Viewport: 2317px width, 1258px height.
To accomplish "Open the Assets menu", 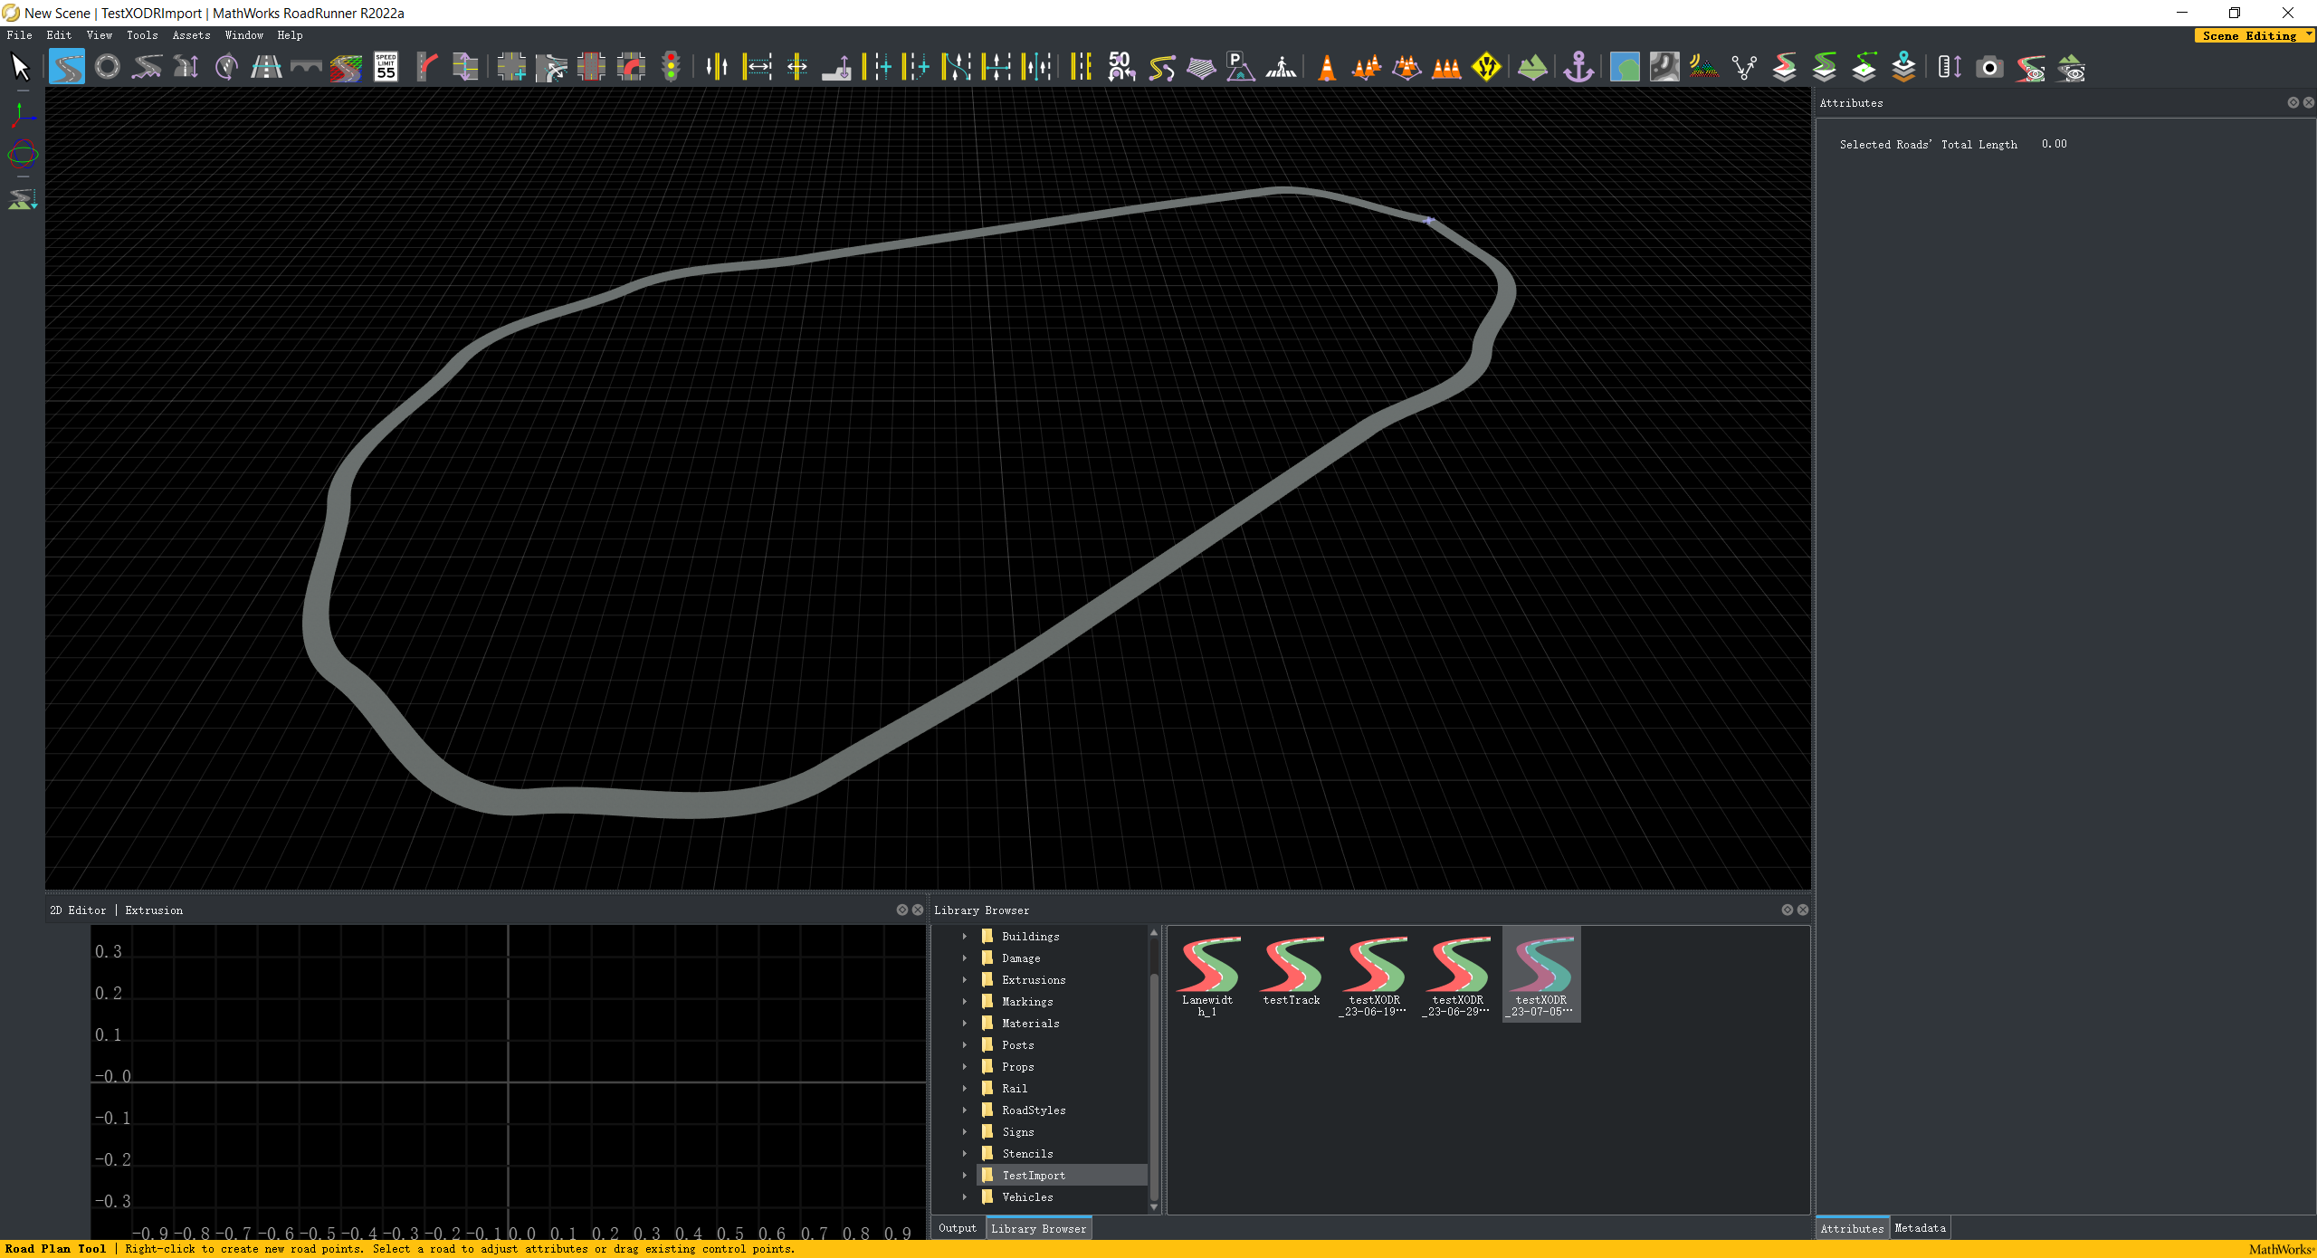I will point(191,35).
